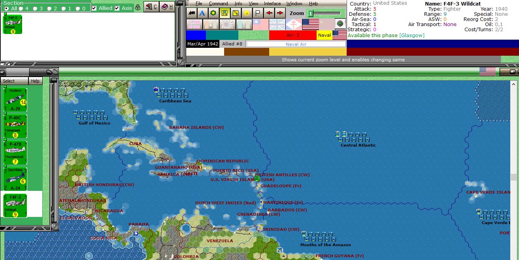The width and height of the screenshot is (519, 260).
Task: Select the Hudson A-29 unit counter
Action: click(x=15, y=100)
